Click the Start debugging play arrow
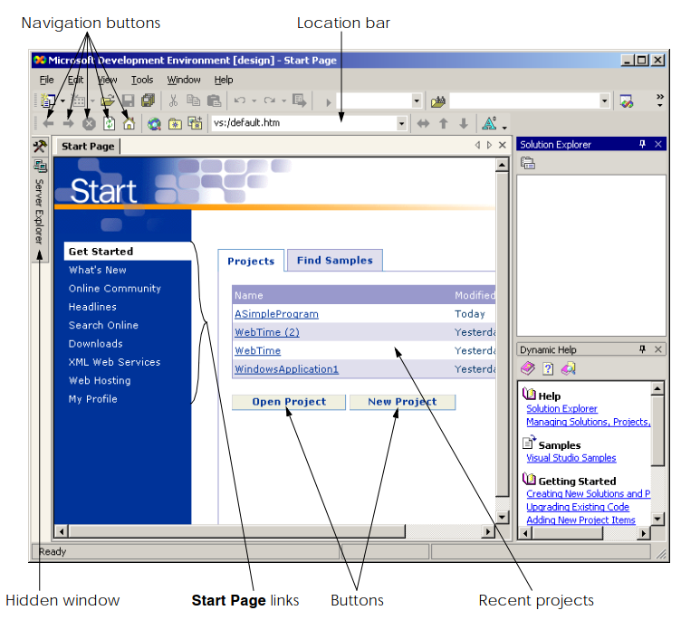 click(x=329, y=102)
